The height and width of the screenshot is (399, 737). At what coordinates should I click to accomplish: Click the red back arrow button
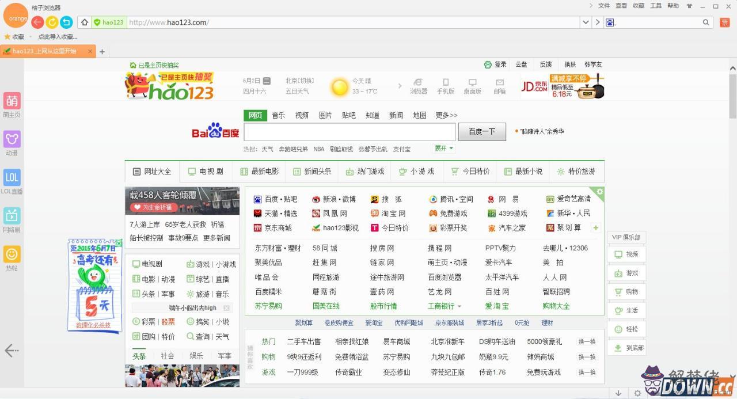pos(37,22)
